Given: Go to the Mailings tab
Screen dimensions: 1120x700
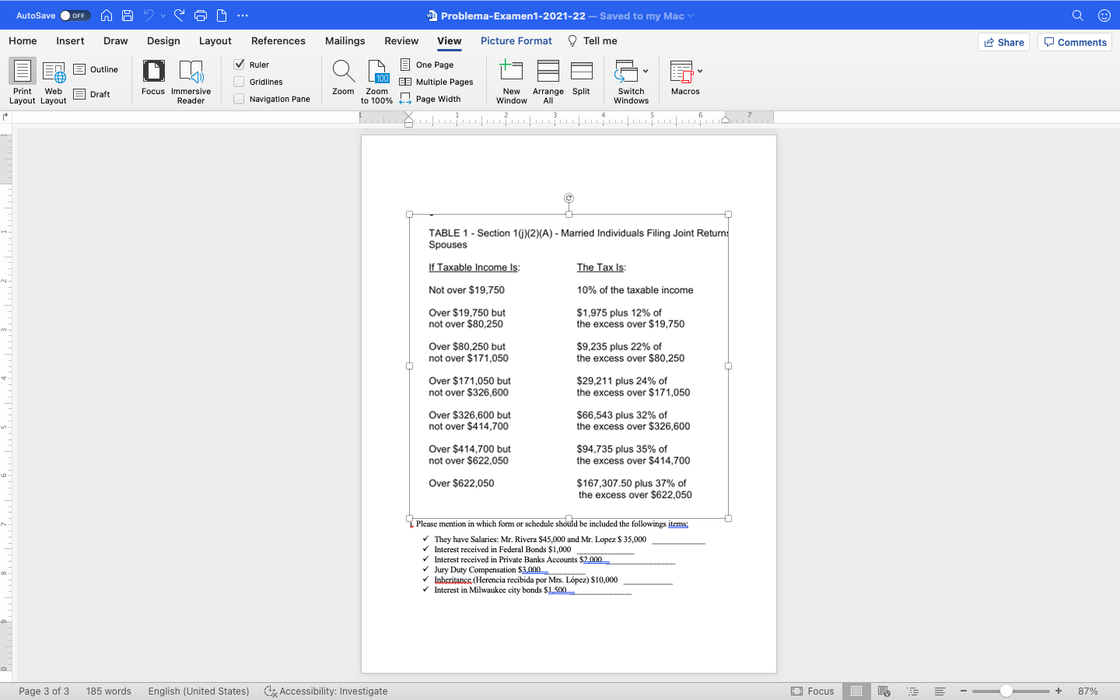Looking at the screenshot, I should click(345, 40).
